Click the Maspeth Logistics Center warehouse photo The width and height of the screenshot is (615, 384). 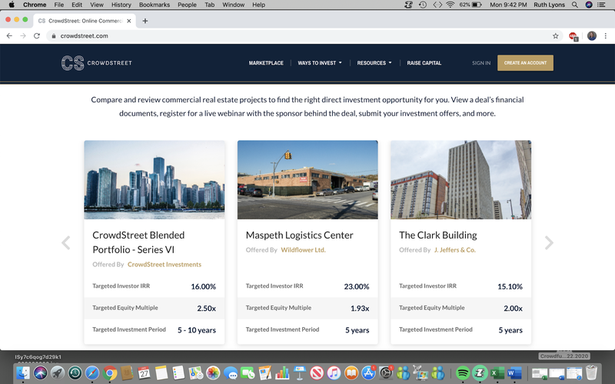coord(307,180)
